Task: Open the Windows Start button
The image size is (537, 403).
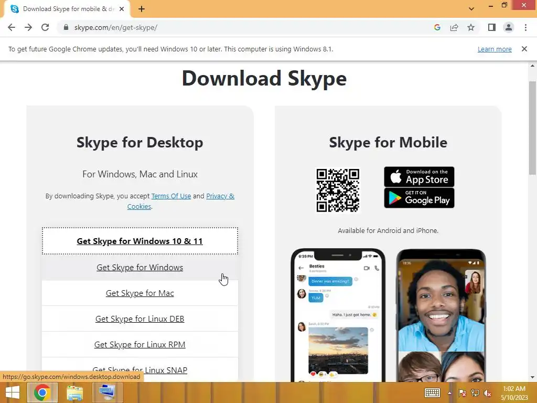Action: pyautogui.click(x=13, y=393)
